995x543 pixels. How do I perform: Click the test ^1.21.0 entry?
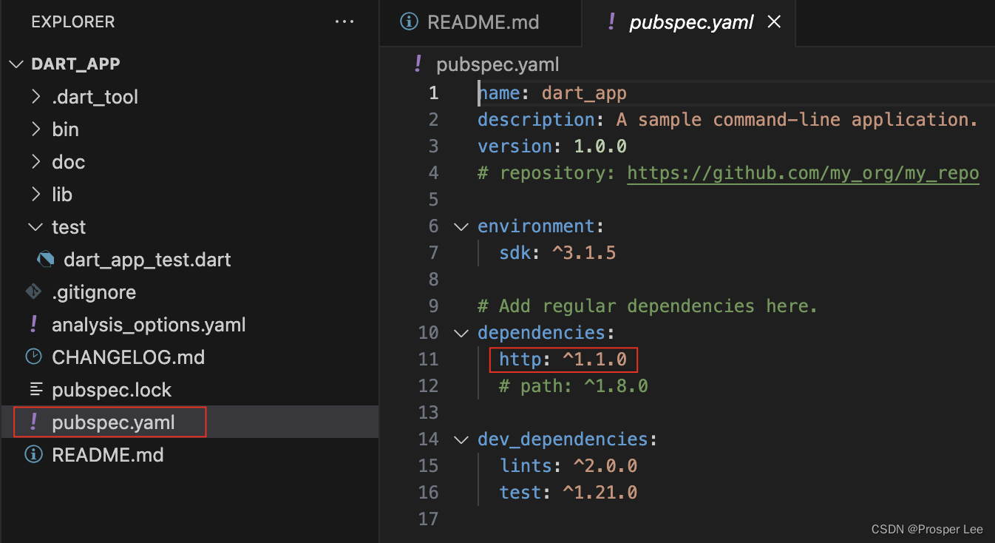pyautogui.click(x=568, y=493)
